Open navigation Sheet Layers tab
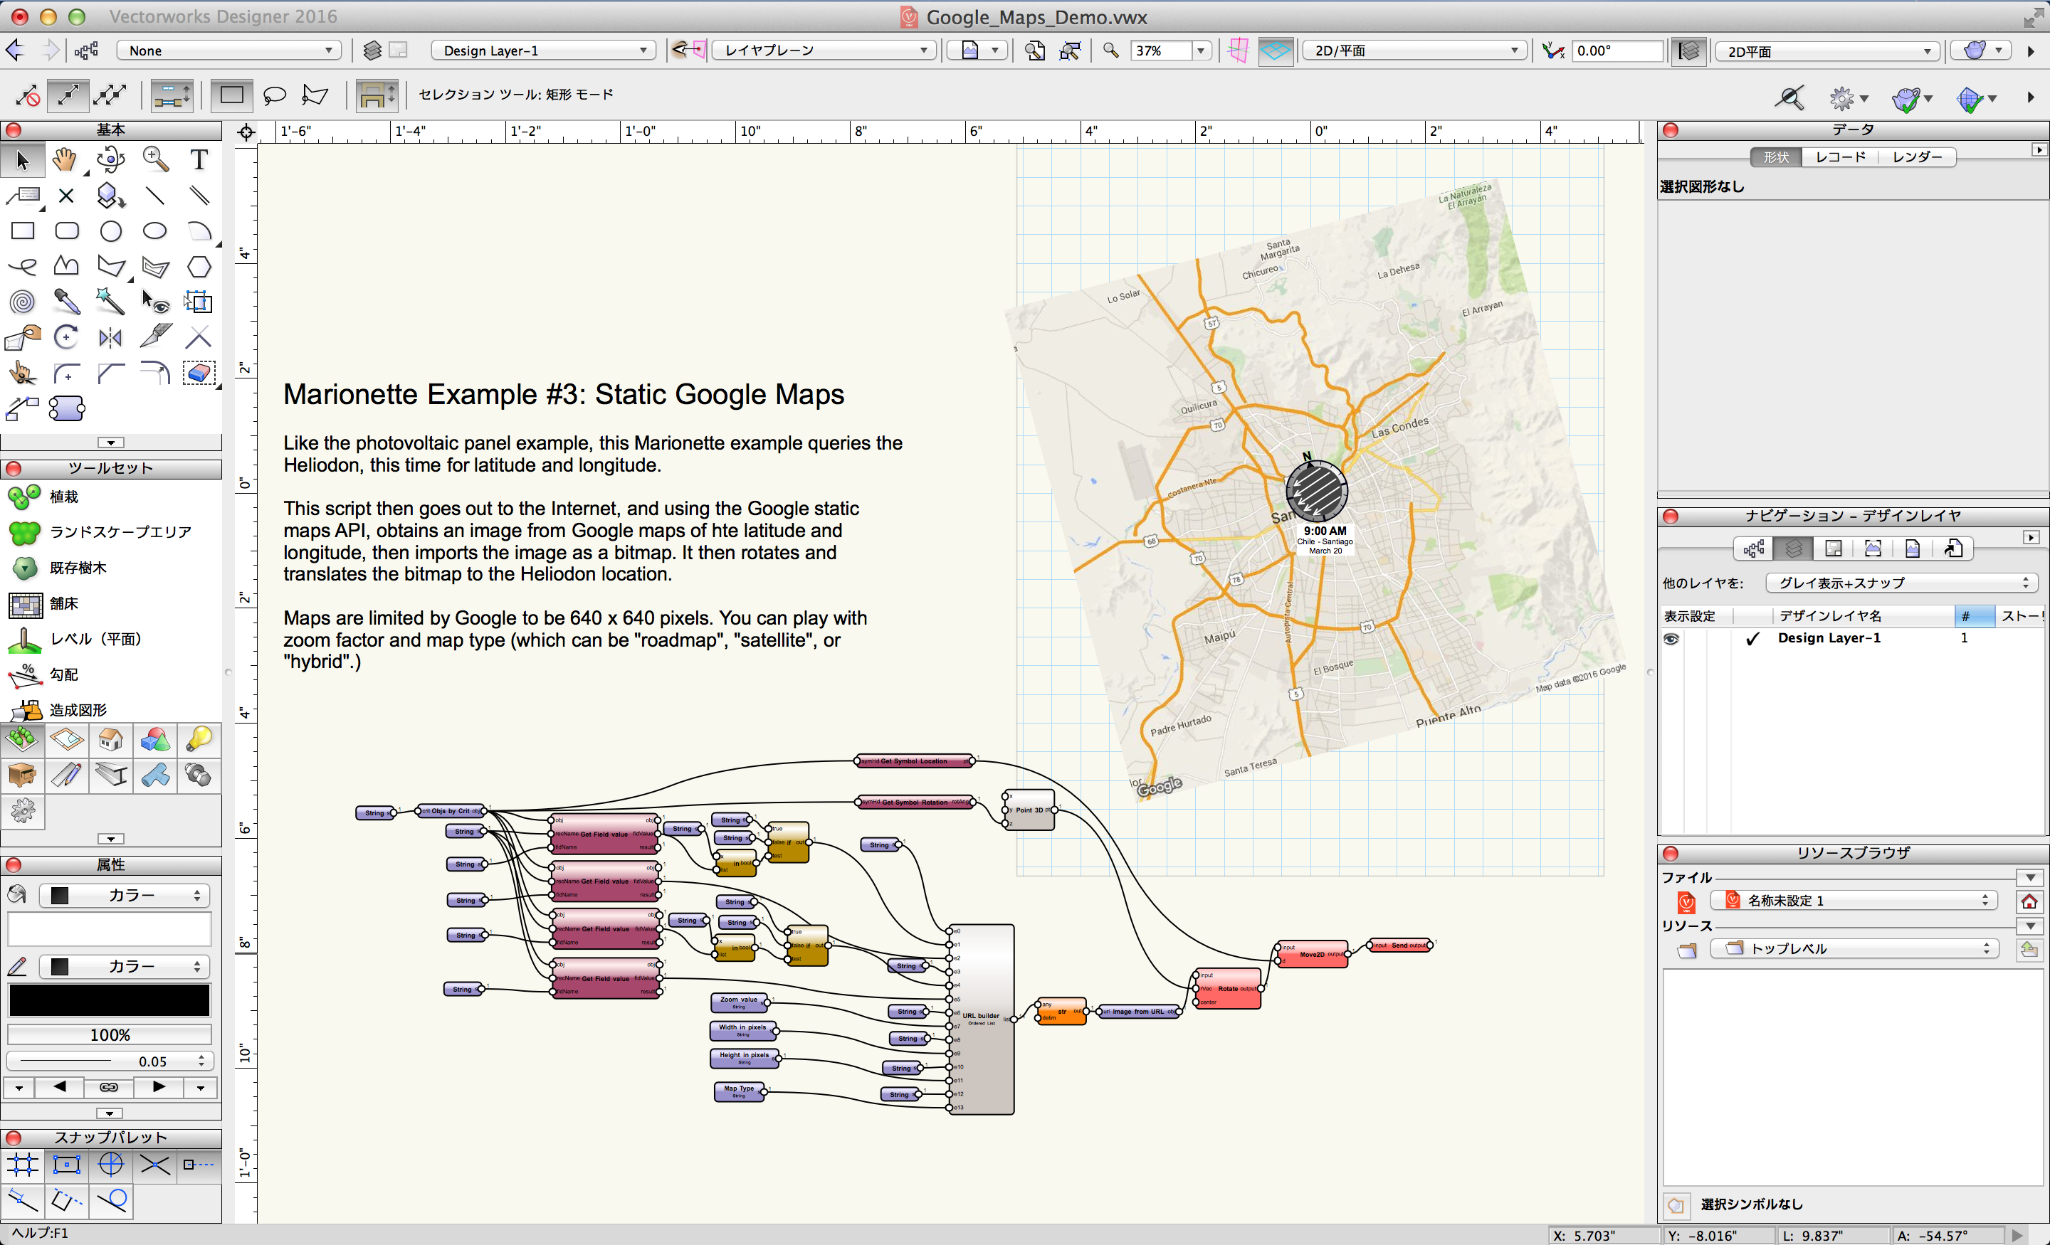 1833,549
